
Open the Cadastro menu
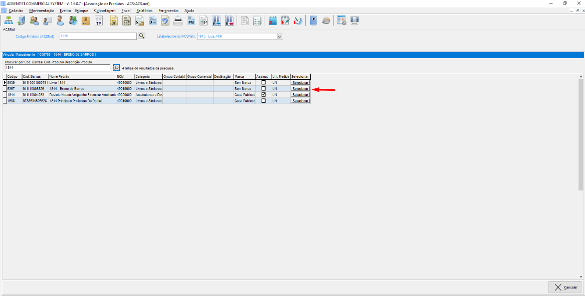tap(16, 11)
